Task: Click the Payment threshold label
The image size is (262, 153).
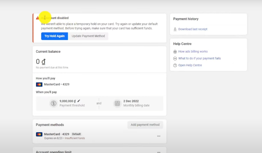Action: 72,105
